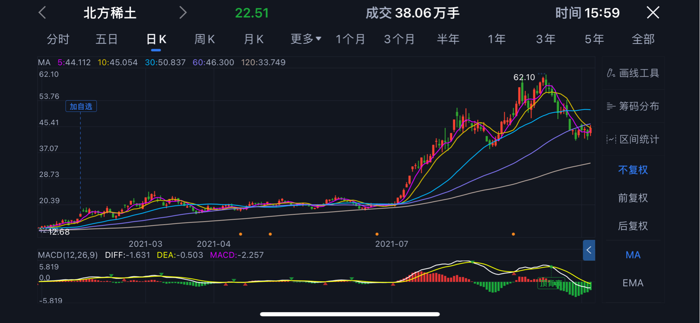Click date label 2021-07
700x323 pixels.
pos(391,244)
